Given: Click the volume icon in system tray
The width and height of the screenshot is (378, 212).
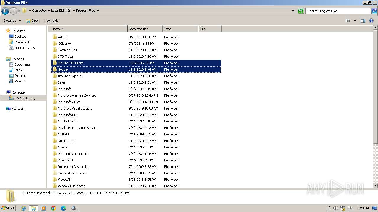Looking at the screenshot, I should pyautogui.click(x=336, y=208).
